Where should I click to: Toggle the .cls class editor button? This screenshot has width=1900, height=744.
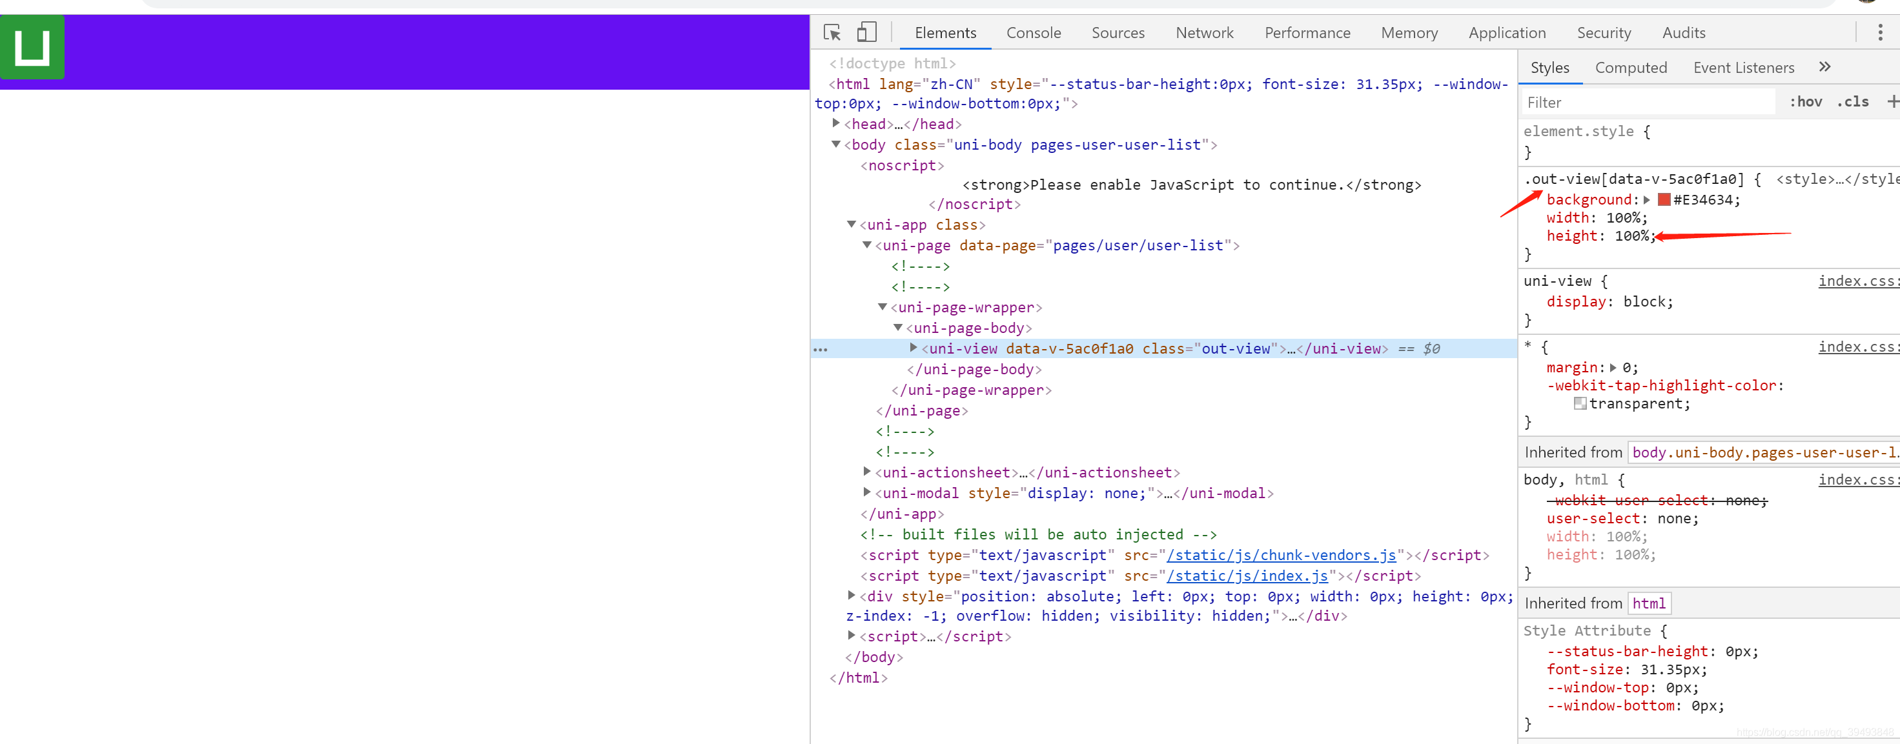1852,102
